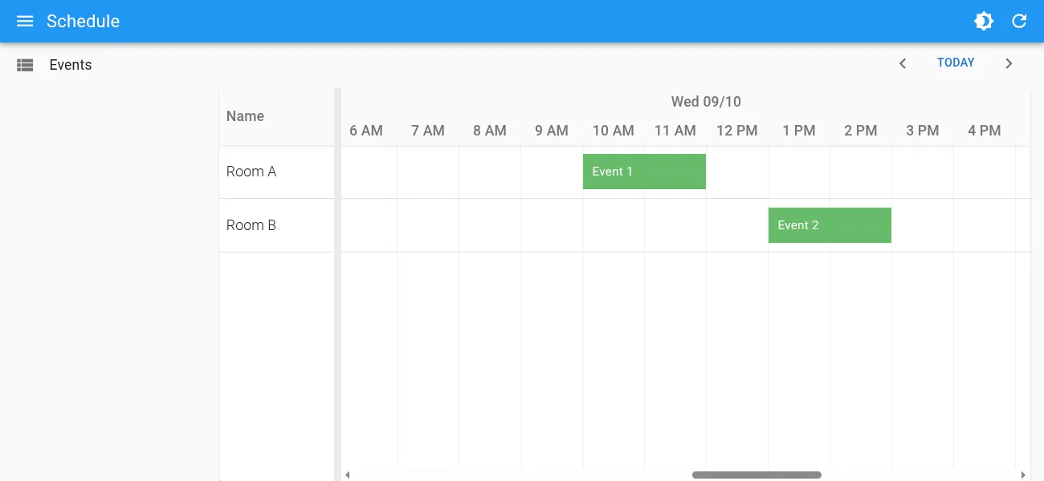Click the 12 PM time header
Image resolution: width=1044 pixels, height=481 pixels.
tap(736, 130)
